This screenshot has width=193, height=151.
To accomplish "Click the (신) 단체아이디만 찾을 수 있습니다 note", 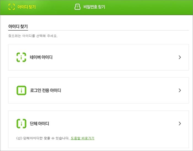I will point(43,138).
